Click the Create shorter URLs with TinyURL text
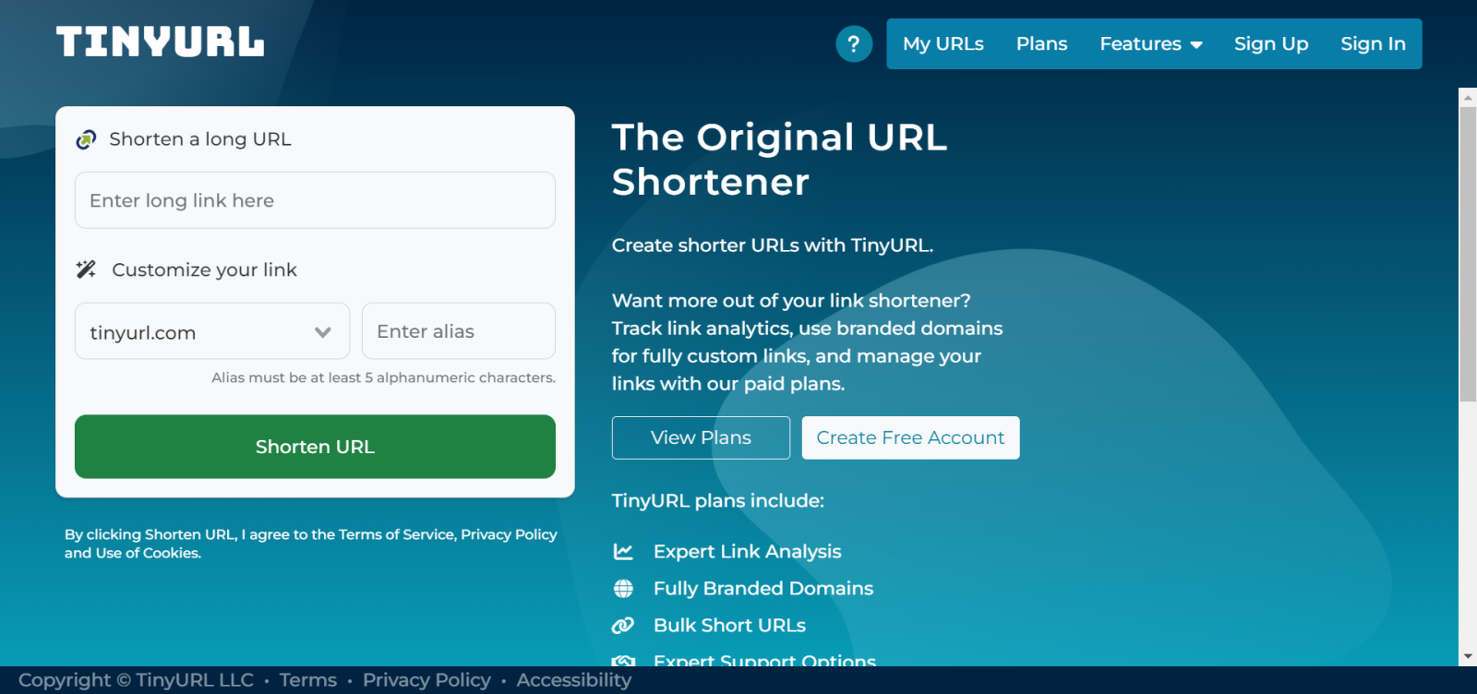1477x694 pixels. (x=773, y=245)
